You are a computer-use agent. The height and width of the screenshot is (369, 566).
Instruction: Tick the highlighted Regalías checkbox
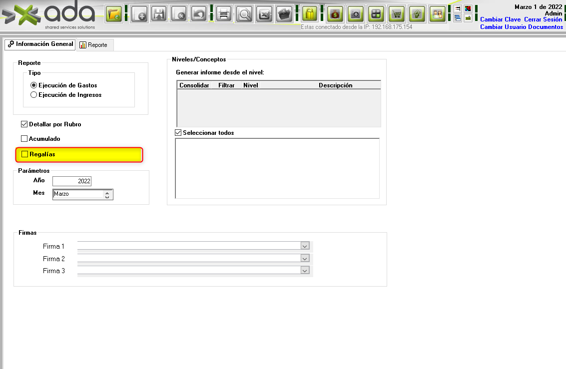click(x=24, y=155)
